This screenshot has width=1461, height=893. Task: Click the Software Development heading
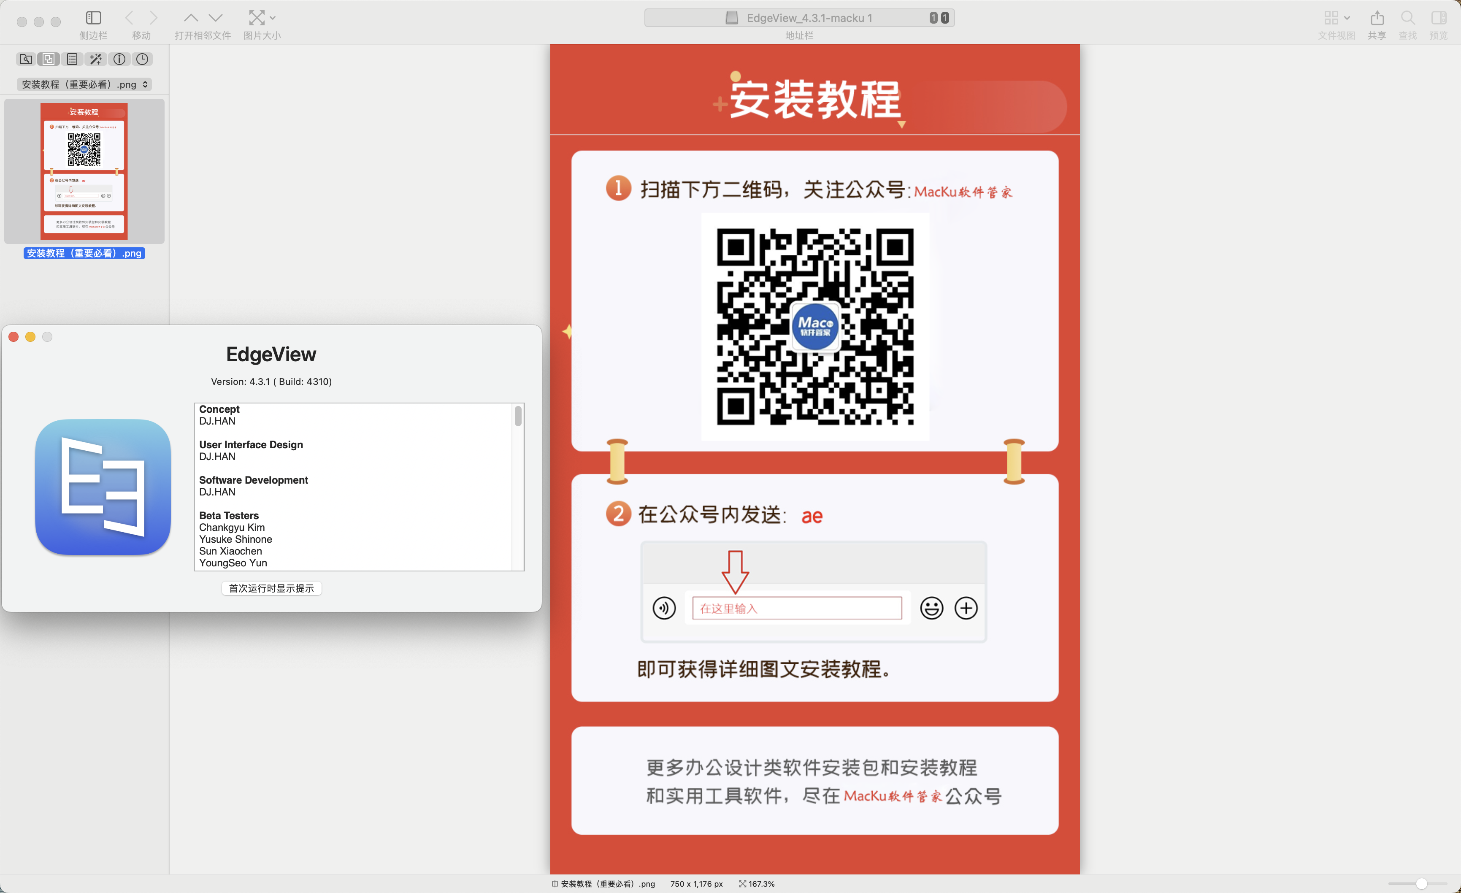click(x=254, y=480)
